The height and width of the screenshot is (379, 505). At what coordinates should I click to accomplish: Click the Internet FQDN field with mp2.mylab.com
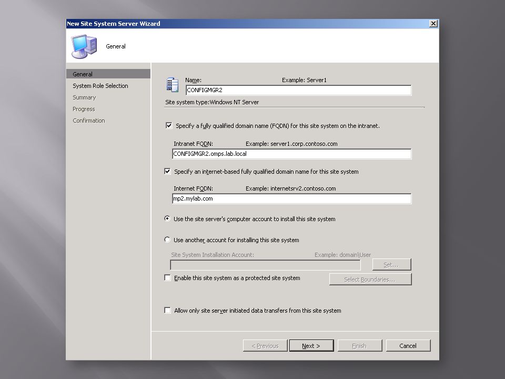292,199
